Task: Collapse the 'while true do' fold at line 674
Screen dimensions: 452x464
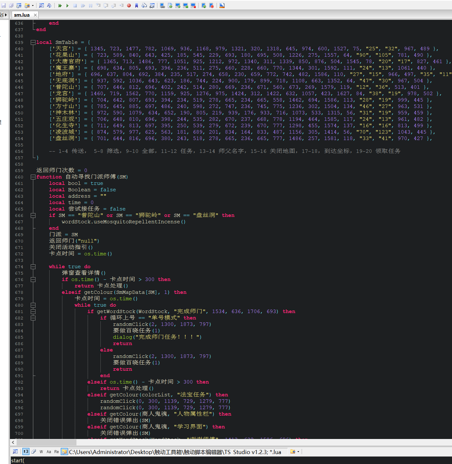Action: [33, 267]
